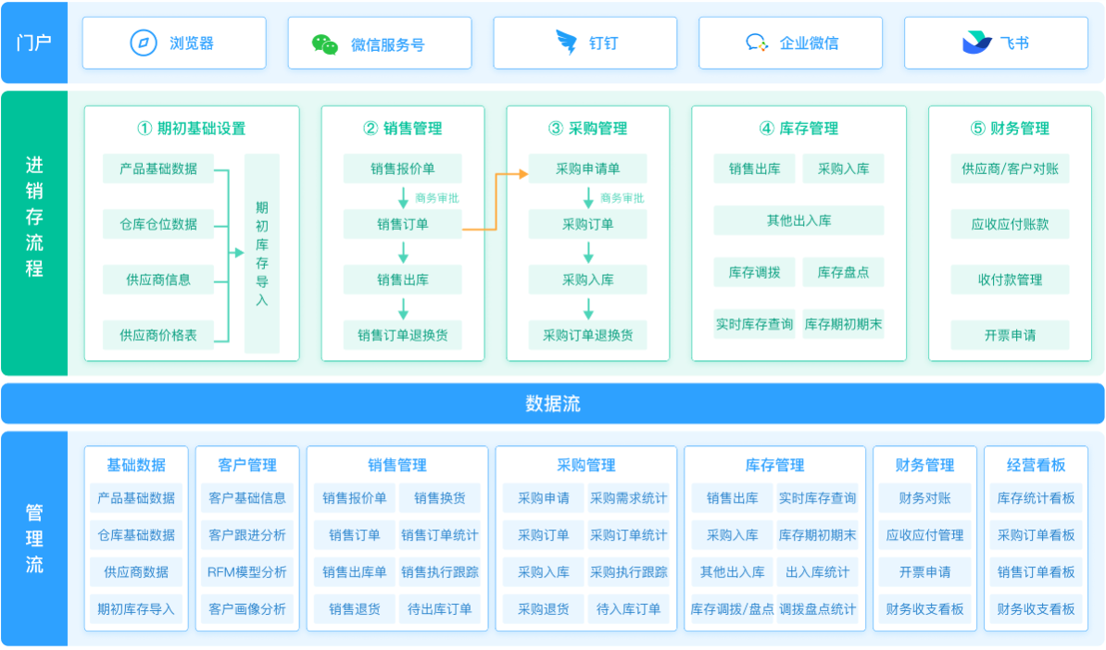Click 财务收支看板 in 经营看板
The height and width of the screenshot is (650, 1106).
(1036, 609)
